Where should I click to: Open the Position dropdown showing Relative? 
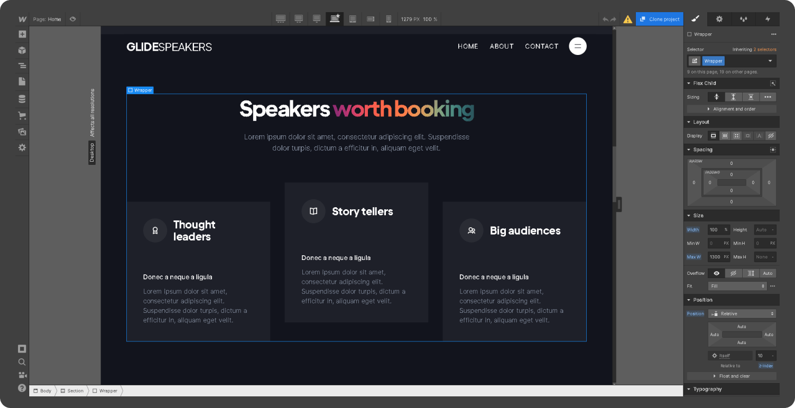click(x=742, y=313)
